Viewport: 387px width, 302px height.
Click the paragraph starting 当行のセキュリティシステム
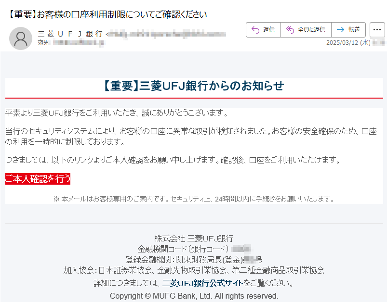[x=191, y=136]
